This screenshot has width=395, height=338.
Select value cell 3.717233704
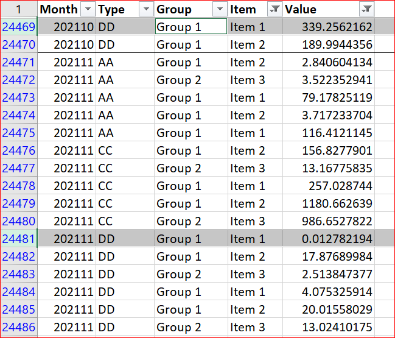[x=329, y=115]
